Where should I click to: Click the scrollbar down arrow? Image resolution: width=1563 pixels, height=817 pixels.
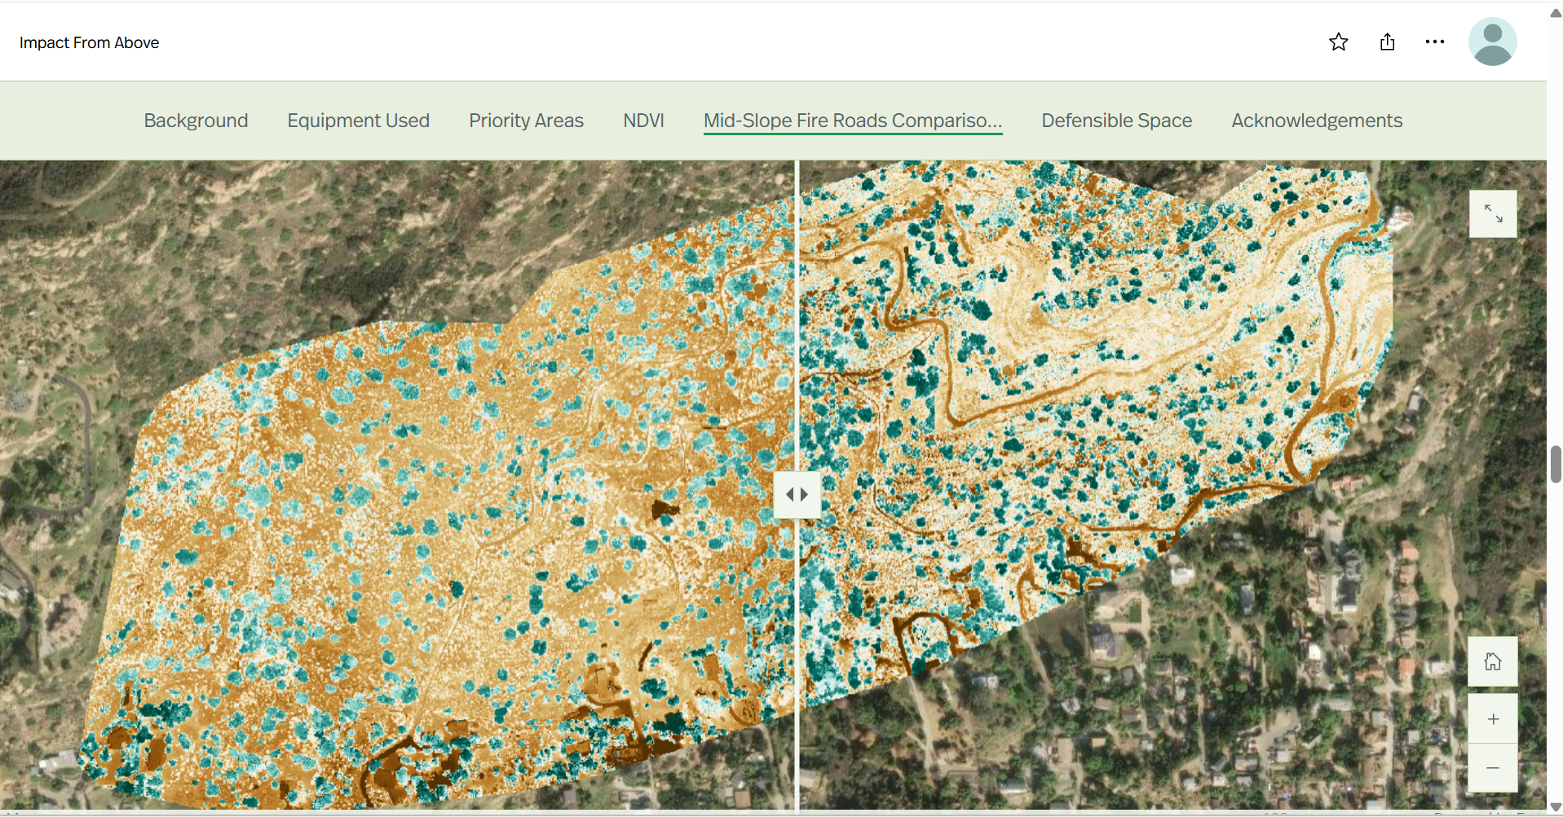1555,807
